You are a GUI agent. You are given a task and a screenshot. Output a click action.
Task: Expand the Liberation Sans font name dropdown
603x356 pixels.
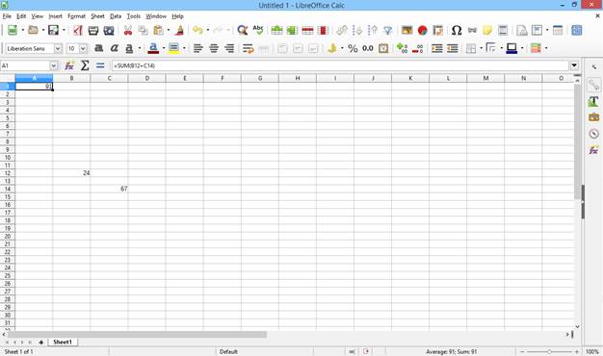pyautogui.click(x=58, y=49)
